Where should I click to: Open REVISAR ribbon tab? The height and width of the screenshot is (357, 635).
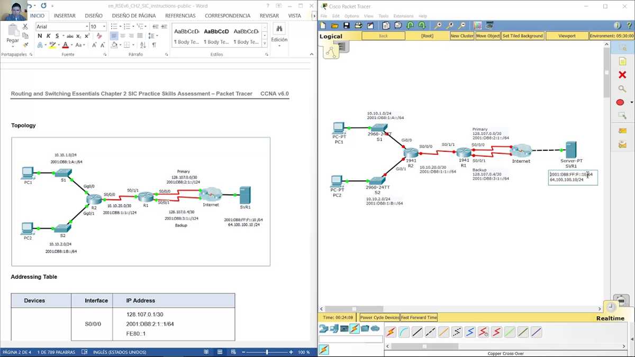(269, 16)
